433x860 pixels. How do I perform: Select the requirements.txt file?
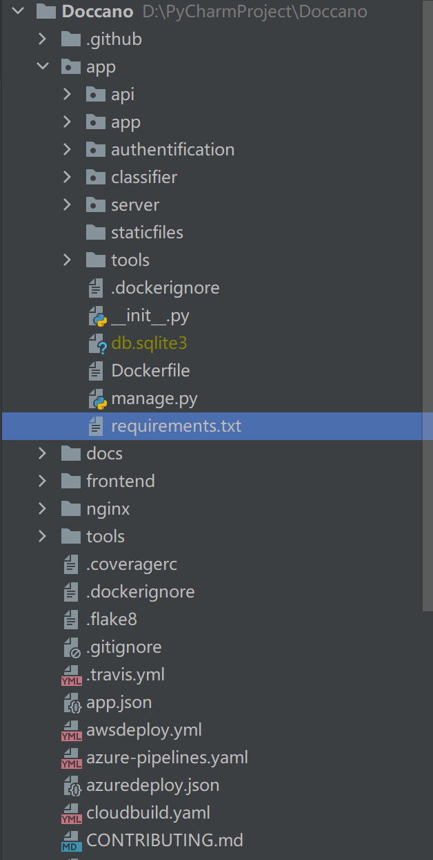176,426
